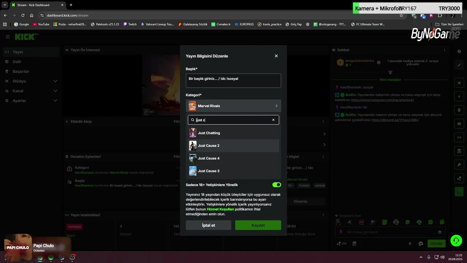Viewport: 467px width, 263px height.
Task: Show hidden system tray icons
Action: tap(421, 257)
